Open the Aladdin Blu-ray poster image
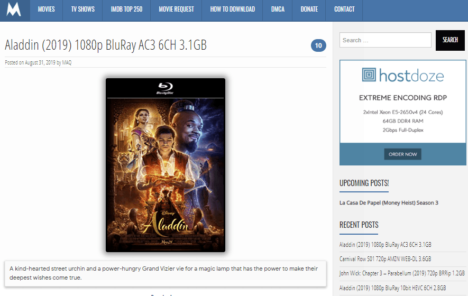This screenshot has width=468, height=296. (x=166, y=165)
